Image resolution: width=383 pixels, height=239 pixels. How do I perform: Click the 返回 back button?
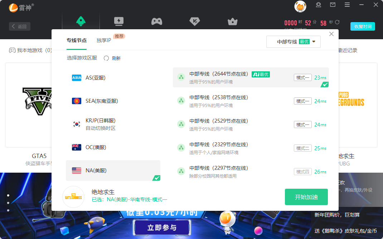[x=20, y=26]
